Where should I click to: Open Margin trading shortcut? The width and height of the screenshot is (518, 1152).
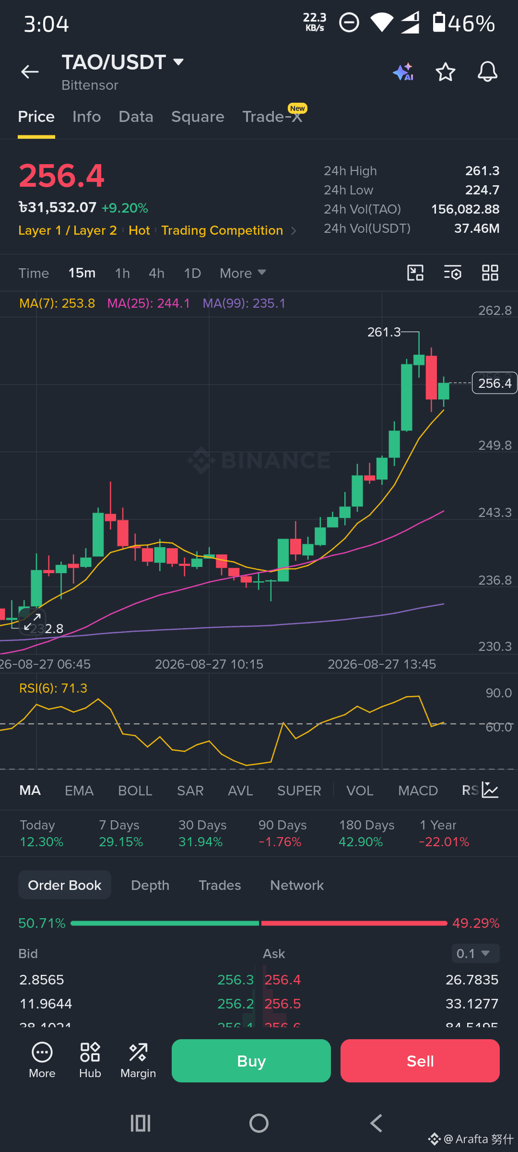tap(138, 1061)
